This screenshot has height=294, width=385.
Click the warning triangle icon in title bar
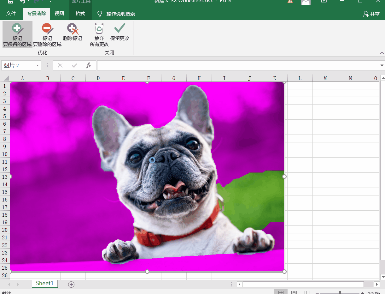(290, 1)
